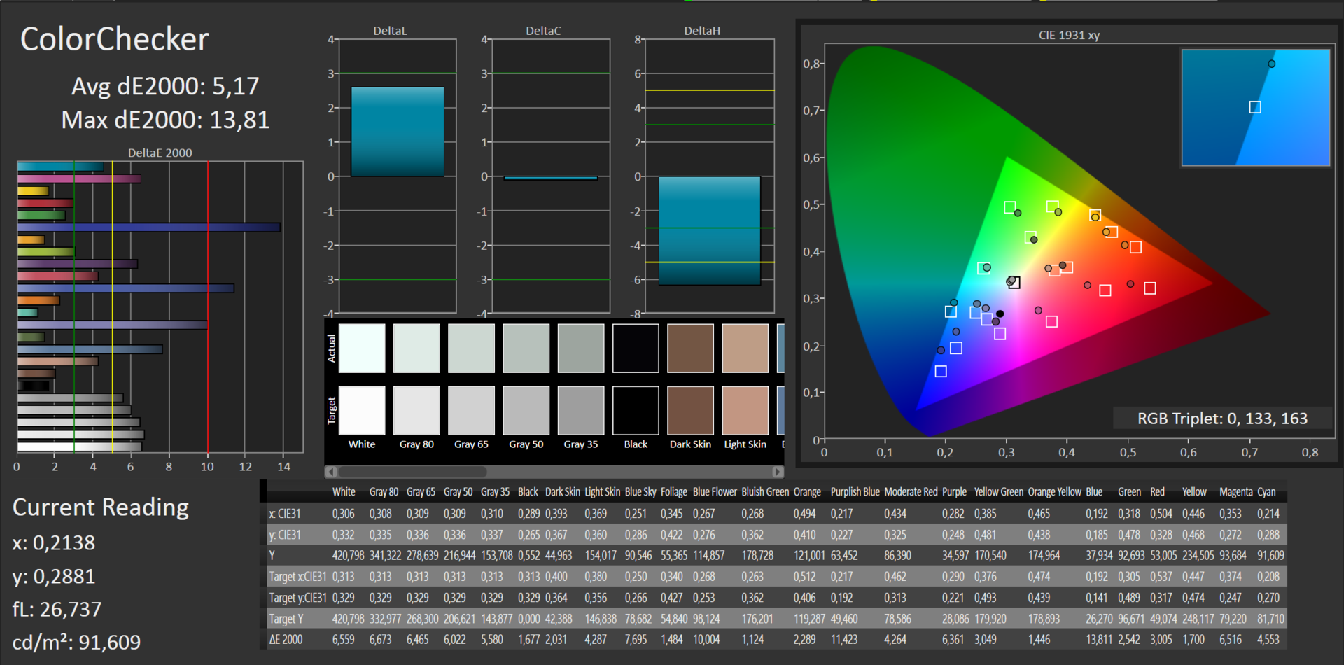Image resolution: width=1344 pixels, height=665 pixels.
Task: Click the swatch strip's right scroll arrow
Action: coord(777,472)
